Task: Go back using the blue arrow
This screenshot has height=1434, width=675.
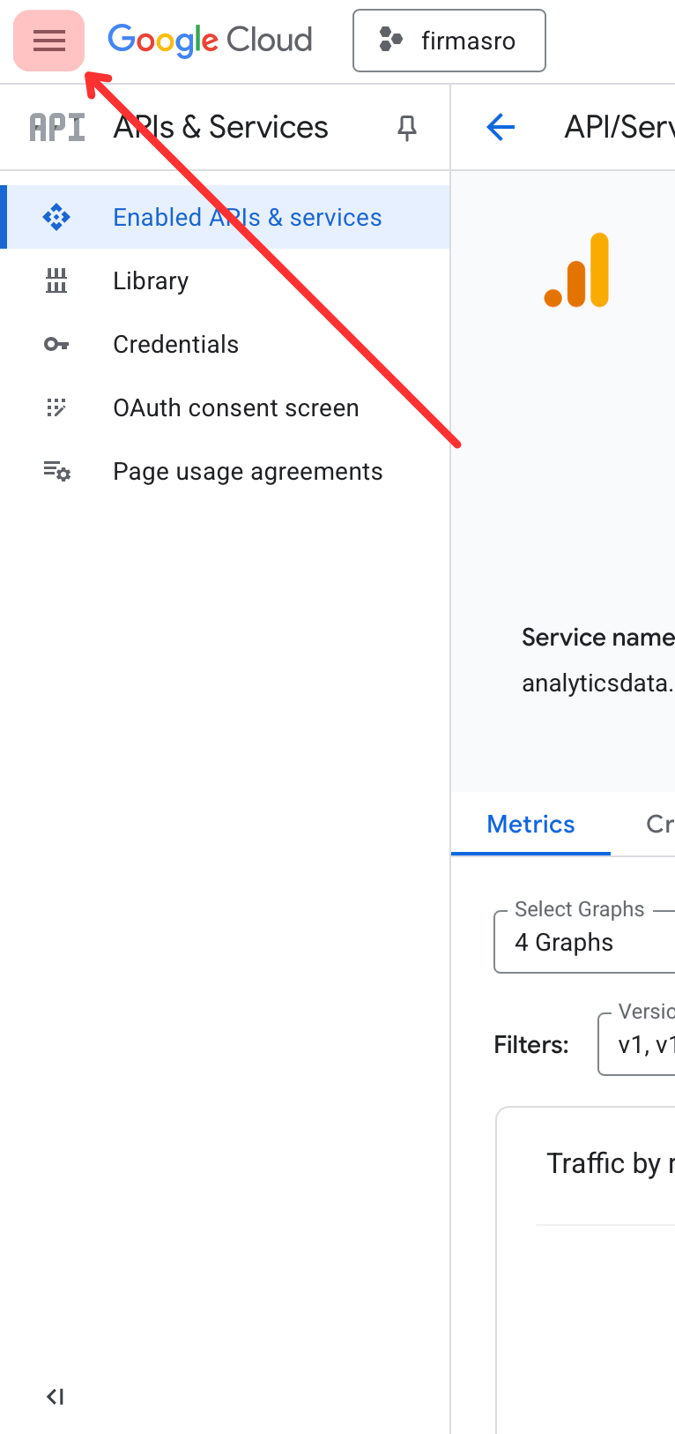Action: [x=501, y=128]
